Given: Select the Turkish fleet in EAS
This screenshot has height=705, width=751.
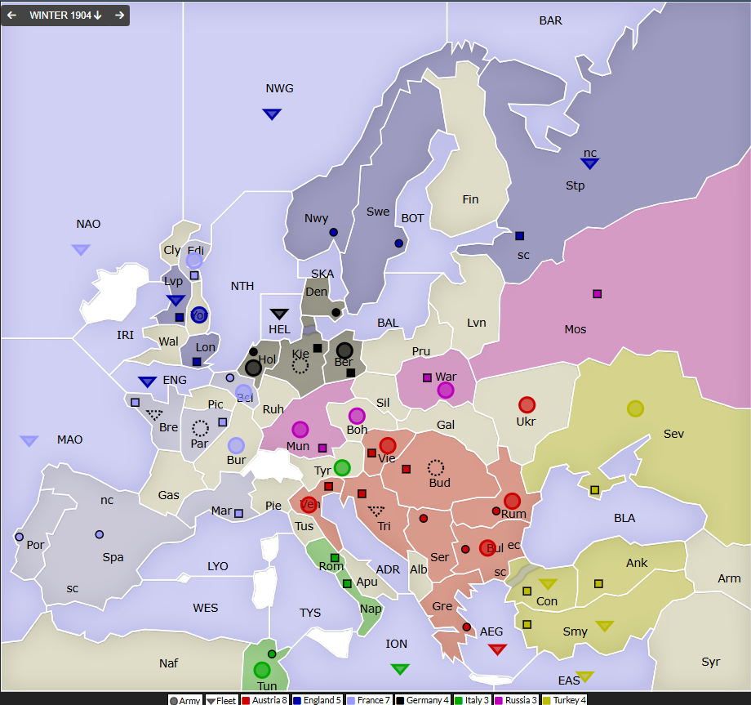Looking at the screenshot, I should pos(584,676).
